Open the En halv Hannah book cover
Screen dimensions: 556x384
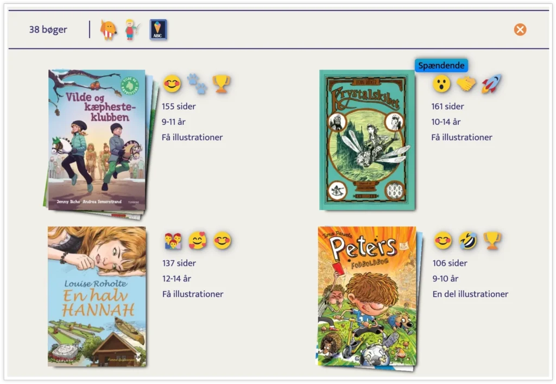97,297
